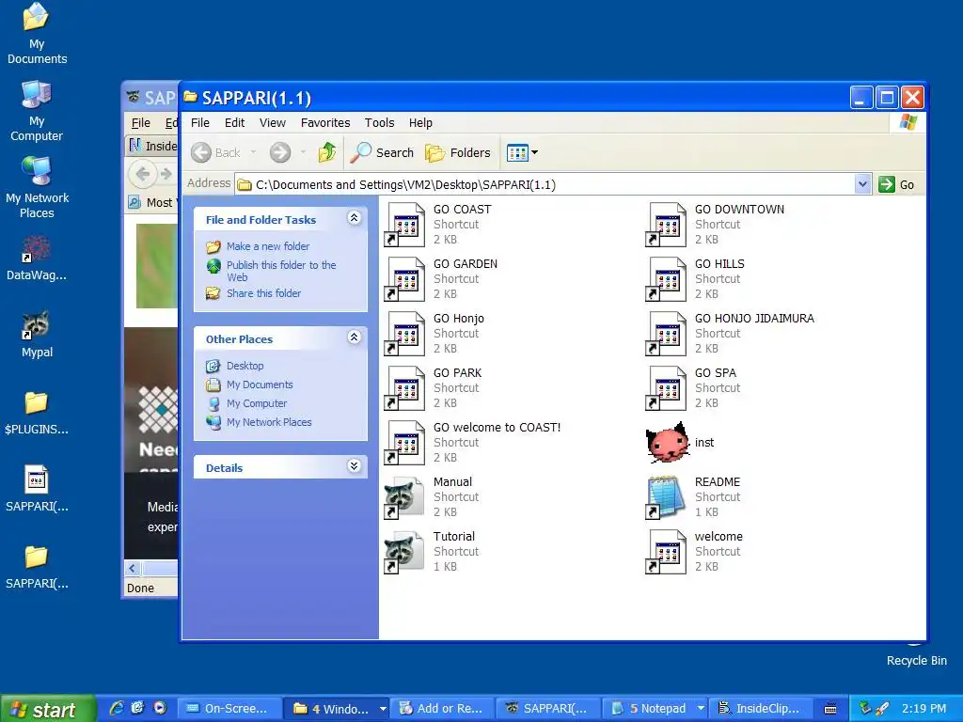Click back arrow in background SAPPARI window
Screen dimensions: 963x722
143,174
